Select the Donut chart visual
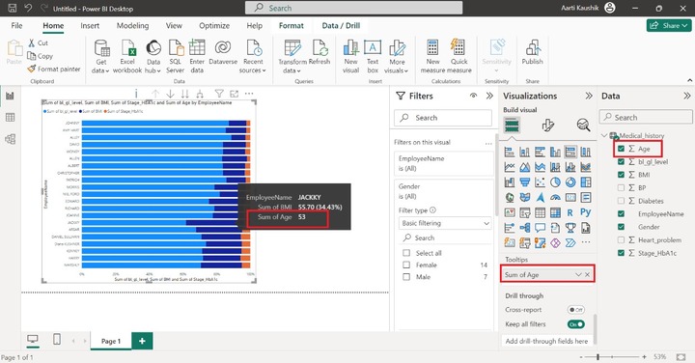695x363 pixels. click(x=570, y=182)
